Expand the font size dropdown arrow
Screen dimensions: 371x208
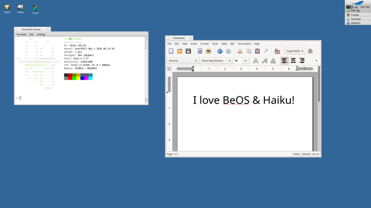pos(245,61)
